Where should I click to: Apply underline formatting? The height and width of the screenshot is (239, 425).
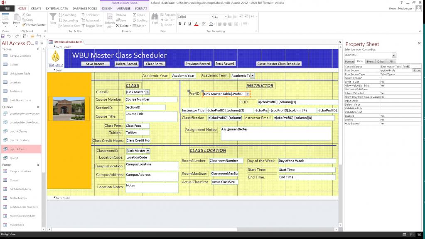189,24
